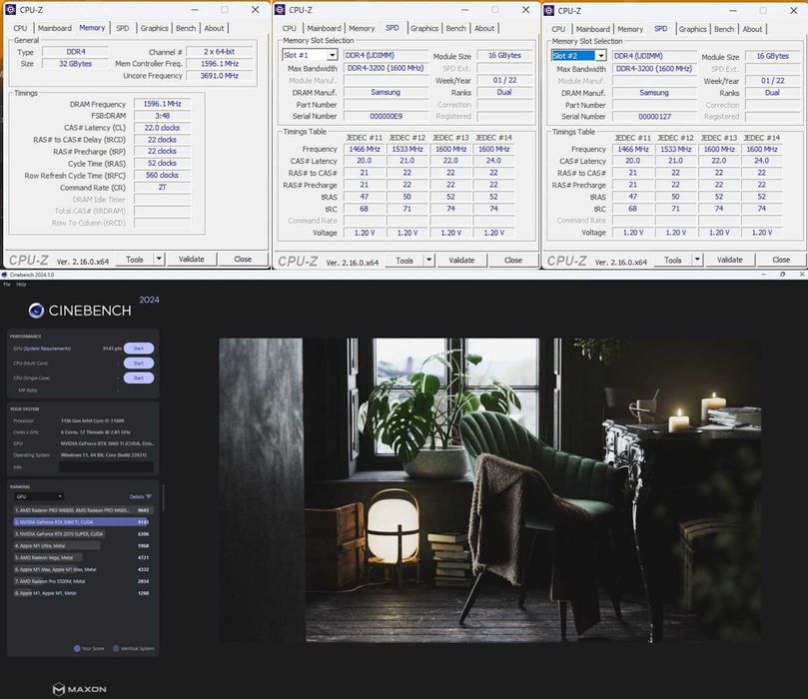Click the Close button in the Slot #2 CPU-Z window
Viewport: 808px width, 699px height.
click(781, 260)
